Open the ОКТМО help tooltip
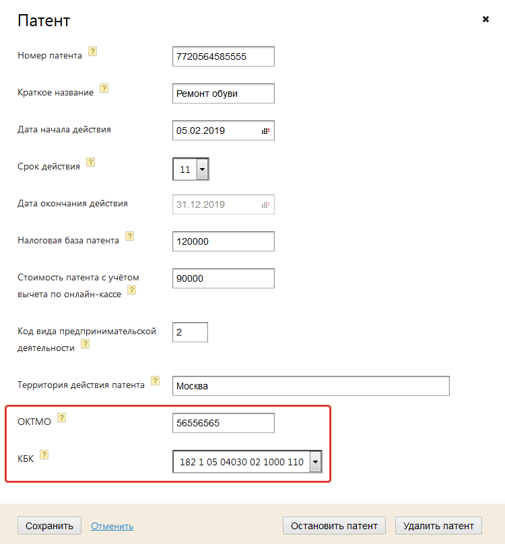 pyautogui.click(x=61, y=418)
